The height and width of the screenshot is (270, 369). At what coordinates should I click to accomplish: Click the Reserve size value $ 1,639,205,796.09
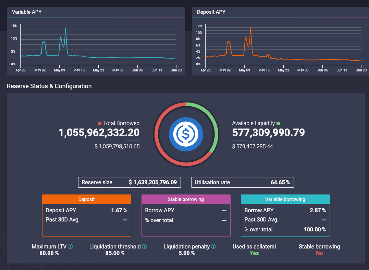[153, 183]
